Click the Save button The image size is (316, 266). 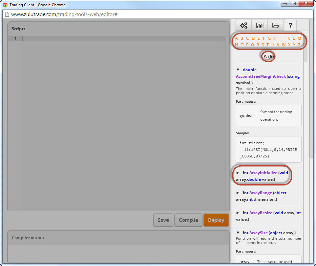pos(163,220)
